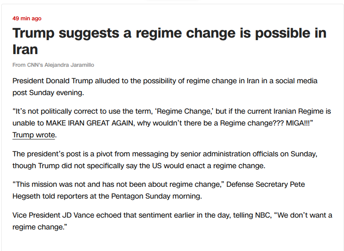Click the name "Alejandra Jaramillo" in byline
The image size is (344, 251).
click(x=69, y=65)
